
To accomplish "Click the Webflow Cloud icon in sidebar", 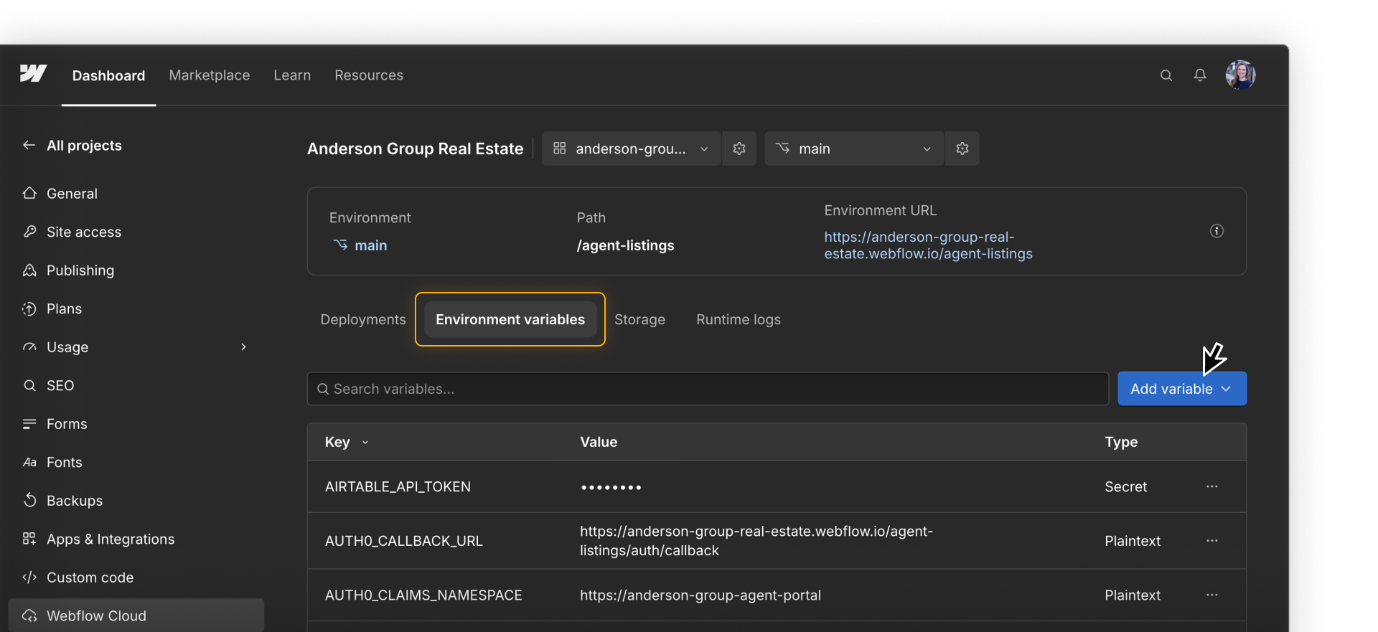I will coord(29,616).
